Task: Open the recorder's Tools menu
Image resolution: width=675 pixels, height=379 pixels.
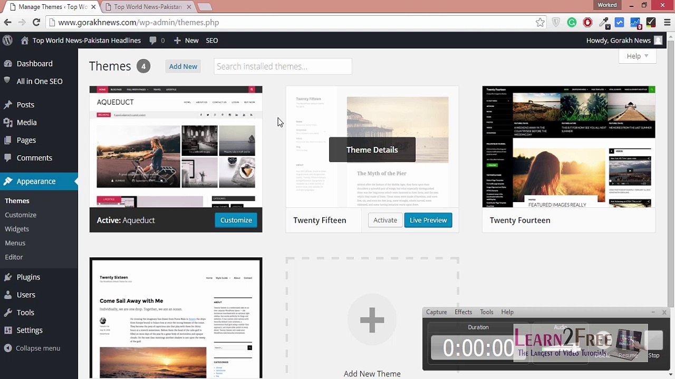Action: point(487,312)
